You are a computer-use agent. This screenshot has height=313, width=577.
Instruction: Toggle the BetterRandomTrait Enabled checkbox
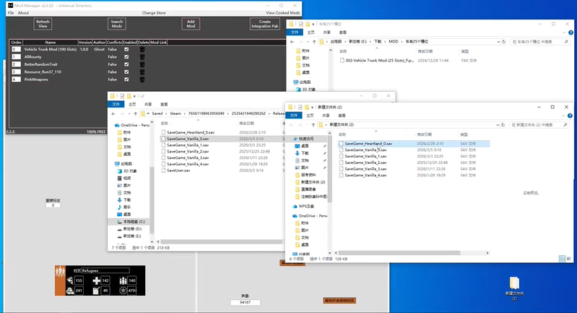(126, 64)
